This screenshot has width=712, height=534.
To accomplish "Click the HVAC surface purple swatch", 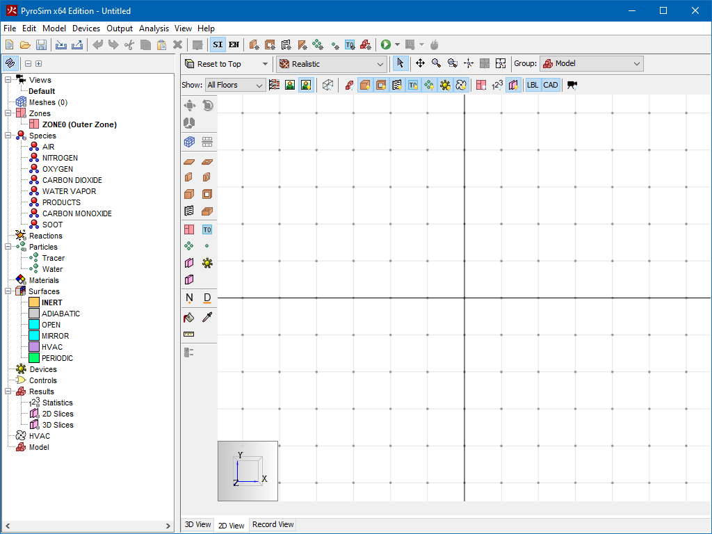I will click(34, 347).
